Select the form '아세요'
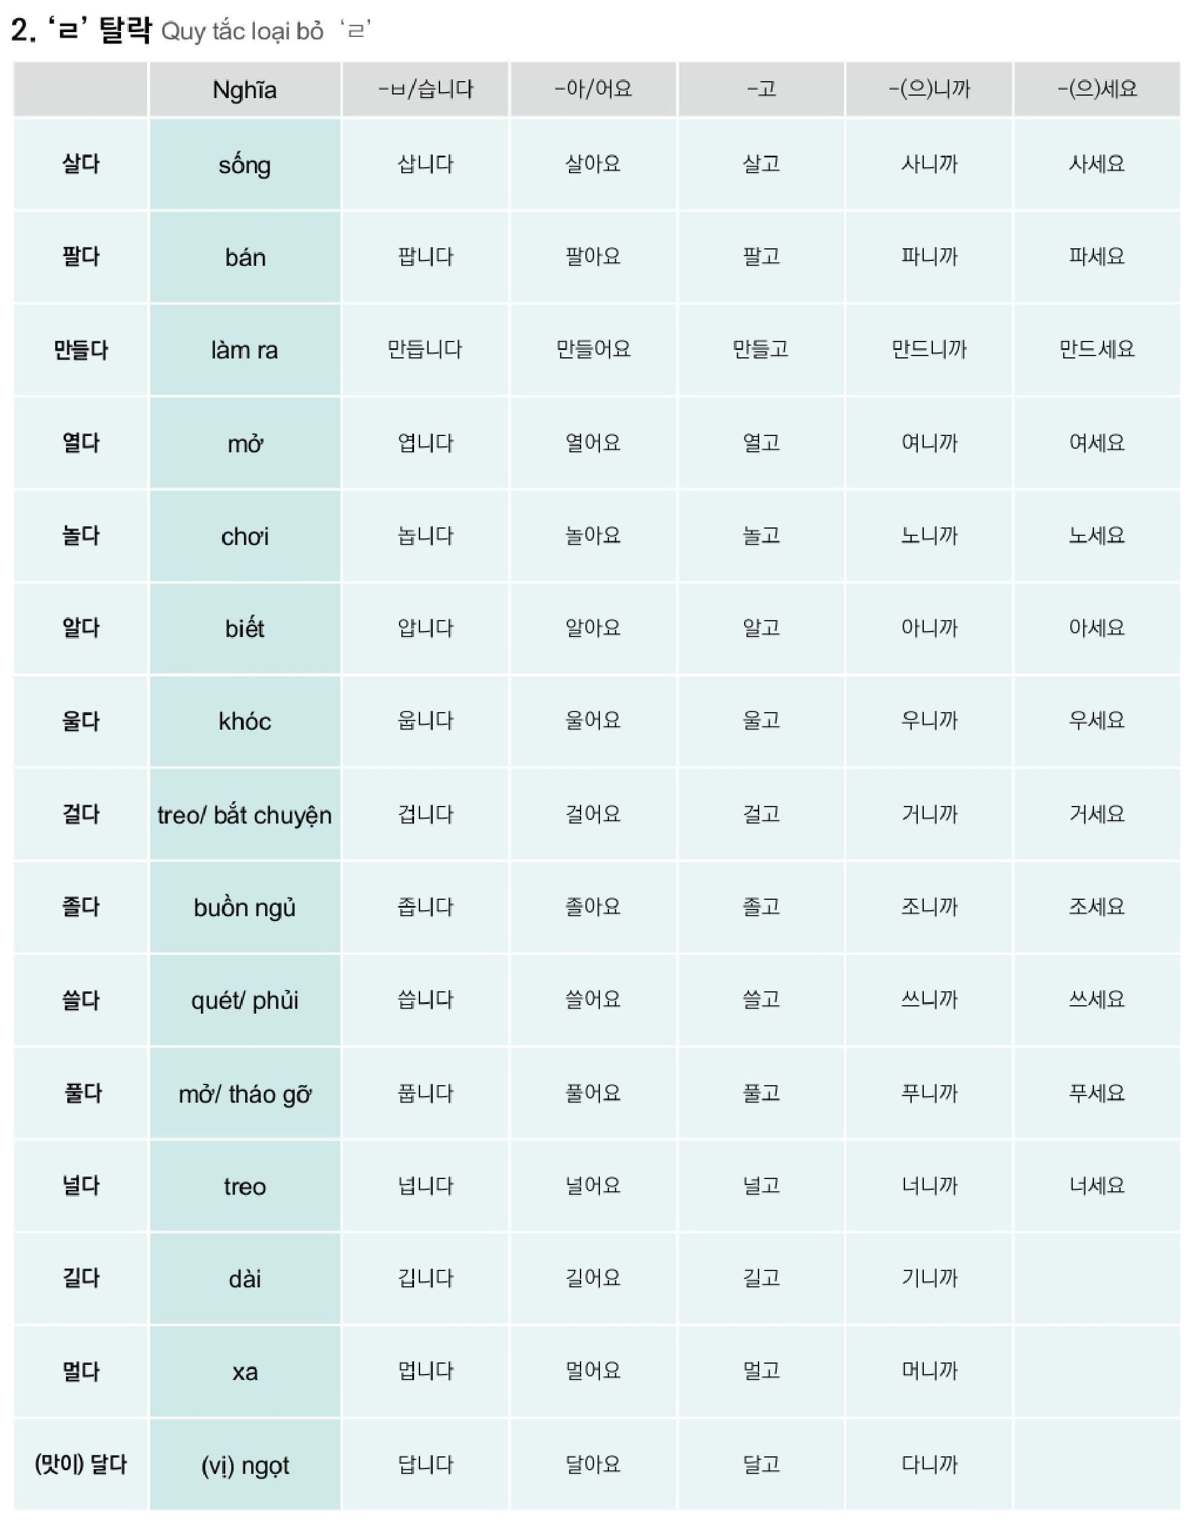This screenshot has width=1189, height=1529. [x=1096, y=628]
